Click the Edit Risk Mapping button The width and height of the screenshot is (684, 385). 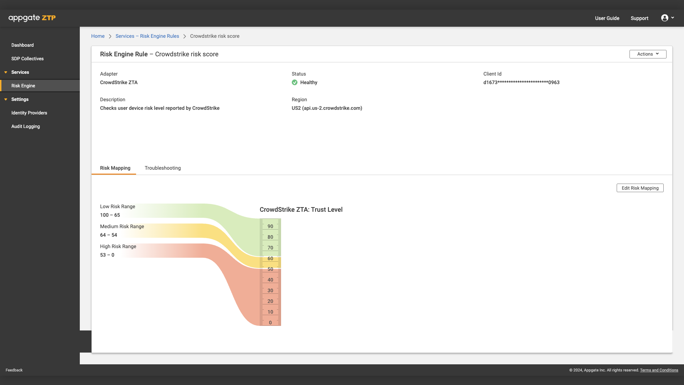(640, 188)
